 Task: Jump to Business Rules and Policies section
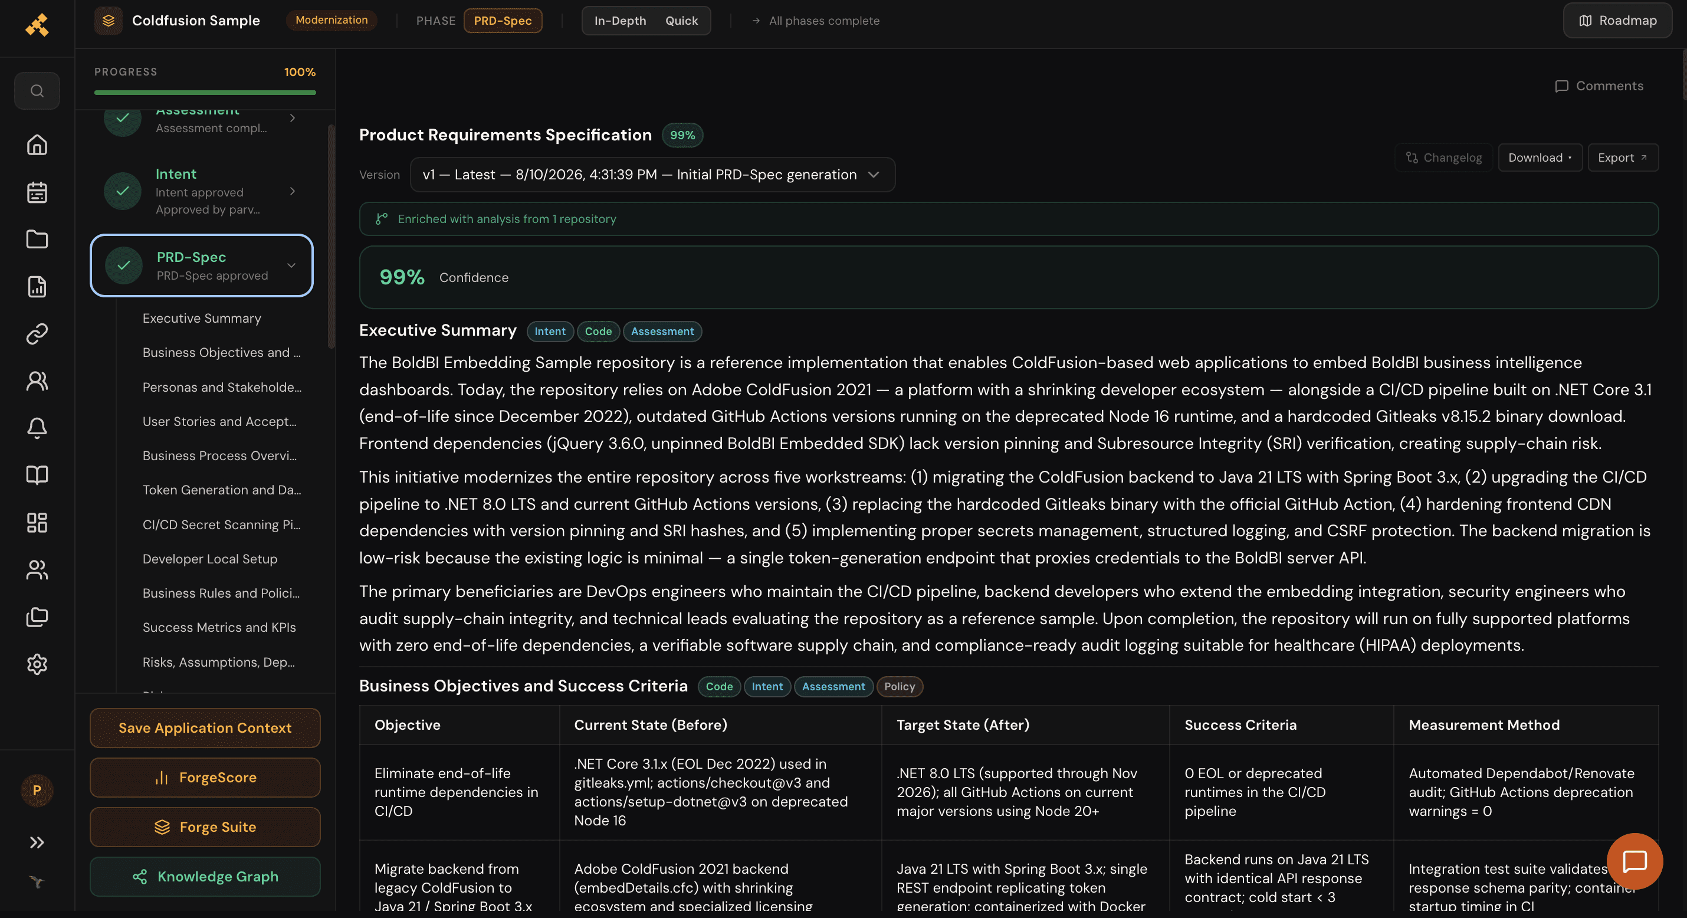point(221,593)
